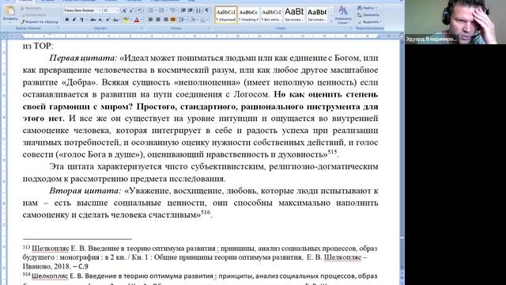The height and width of the screenshot is (285, 506).
Task: Click Align Text Right icon
Action: (165, 20)
